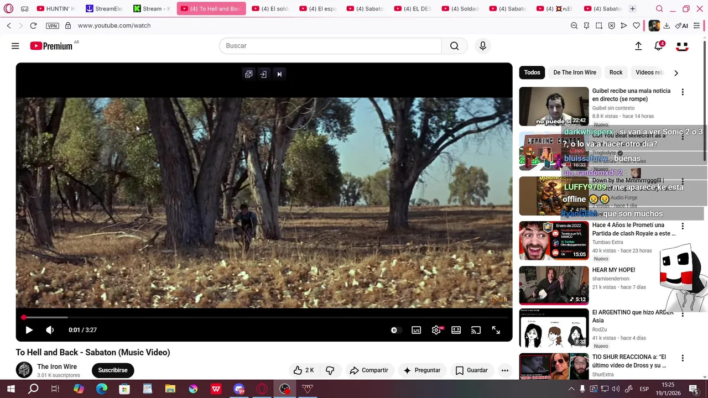Open the Windows Start menu
The width and height of the screenshot is (708, 398).
tap(11, 389)
